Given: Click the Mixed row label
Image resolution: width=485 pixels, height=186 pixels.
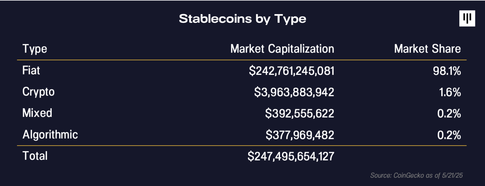Looking at the screenshot, I should tap(37, 113).
